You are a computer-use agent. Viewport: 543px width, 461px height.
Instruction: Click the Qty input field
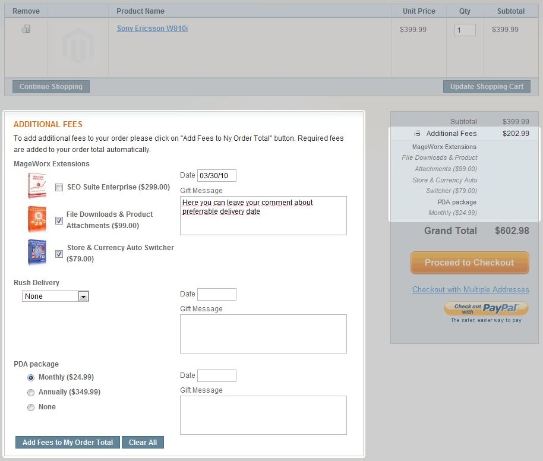tap(465, 30)
